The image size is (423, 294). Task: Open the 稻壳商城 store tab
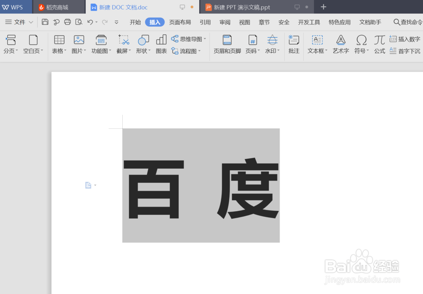click(x=59, y=7)
